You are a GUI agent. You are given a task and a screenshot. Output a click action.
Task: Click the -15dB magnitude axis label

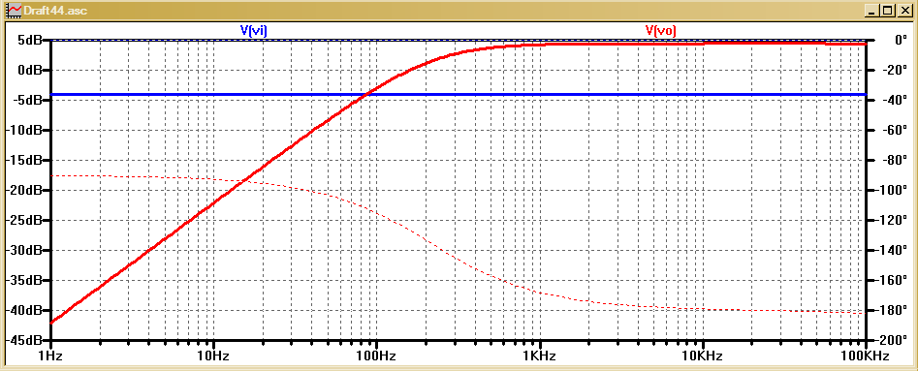coord(24,161)
